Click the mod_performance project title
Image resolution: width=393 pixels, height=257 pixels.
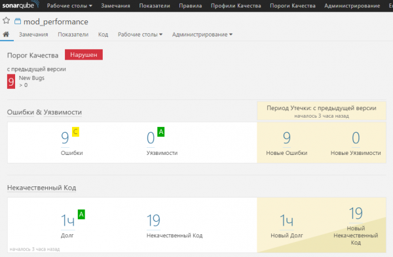point(56,22)
